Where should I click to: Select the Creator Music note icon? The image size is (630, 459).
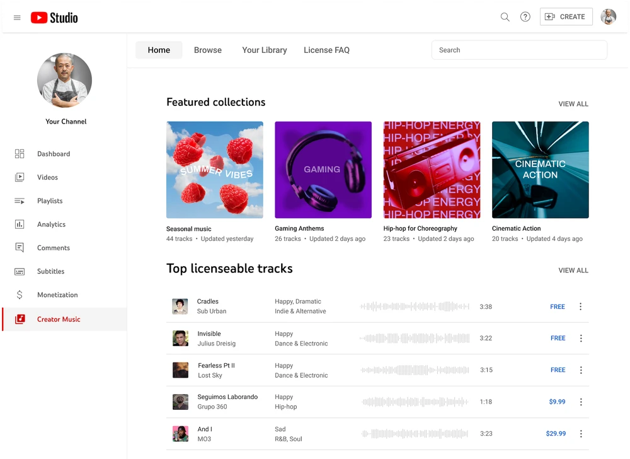coord(20,319)
